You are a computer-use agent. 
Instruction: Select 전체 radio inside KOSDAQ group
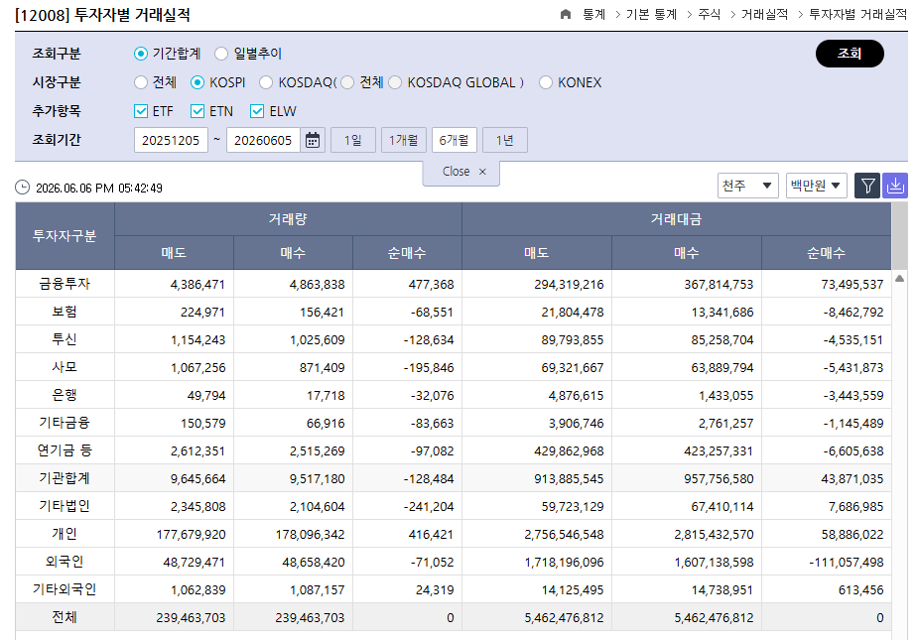pyautogui.click(x=347, y=82)
